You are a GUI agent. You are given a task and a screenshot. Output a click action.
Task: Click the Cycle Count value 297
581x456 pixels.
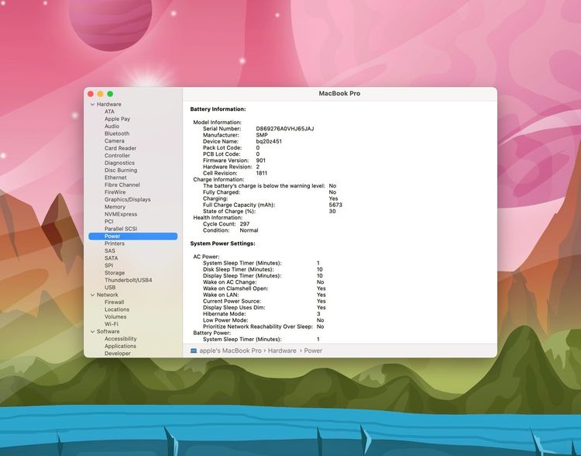pos(245,224)
